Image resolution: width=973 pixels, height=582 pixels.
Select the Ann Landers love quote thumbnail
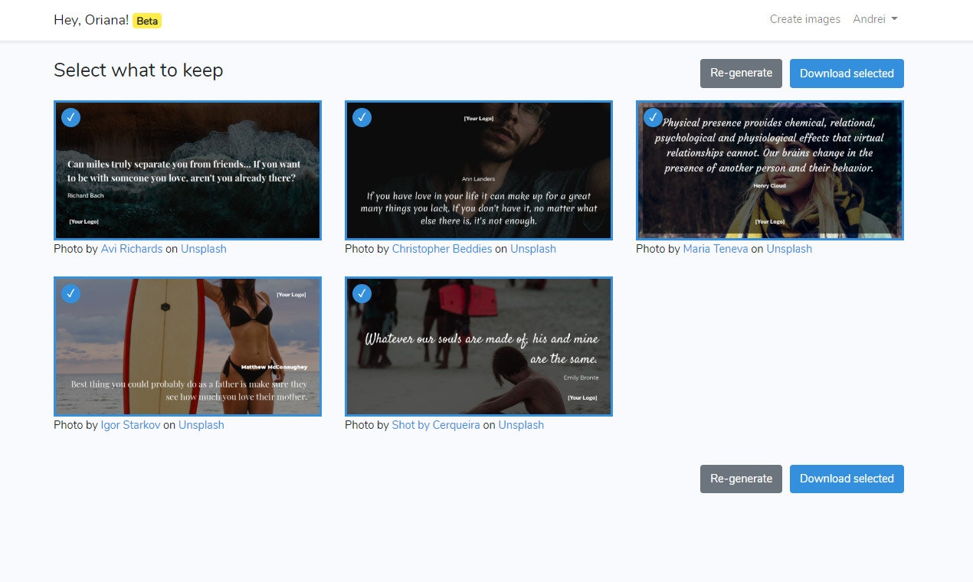(x=479, y=170)
